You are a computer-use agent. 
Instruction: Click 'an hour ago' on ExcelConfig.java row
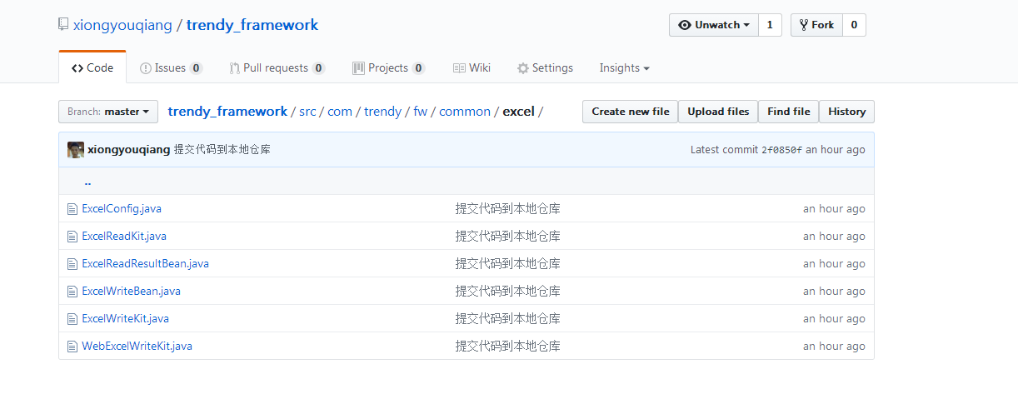coord(834,209)
